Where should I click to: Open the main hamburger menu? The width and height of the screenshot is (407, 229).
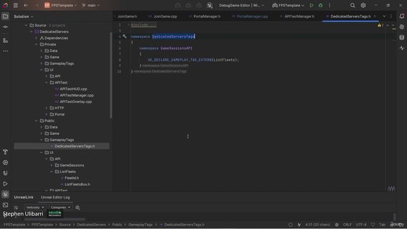[15, 5]
